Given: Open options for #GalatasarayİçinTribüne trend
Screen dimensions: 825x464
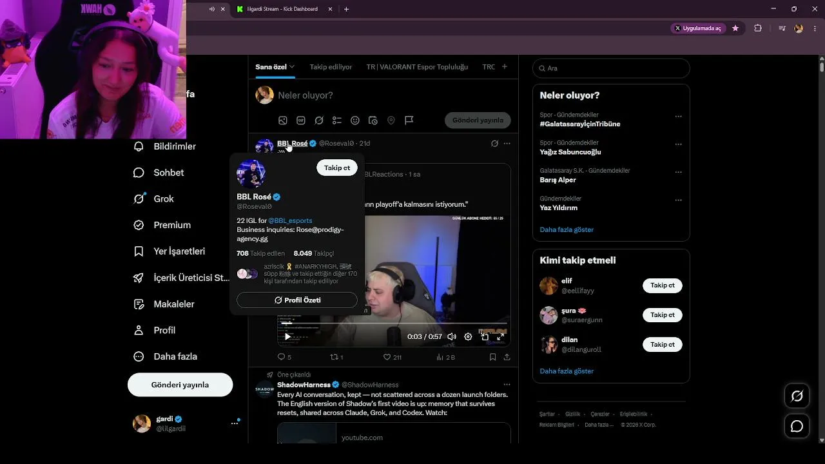Looking at the screenshot, I should tap(678, 117).
